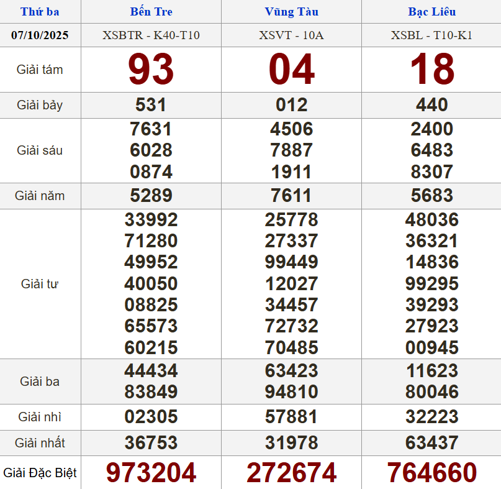Screen dimensions: 501x489
Task: Click the Giải Đặc Biệt row label
Action: point(40,473)
